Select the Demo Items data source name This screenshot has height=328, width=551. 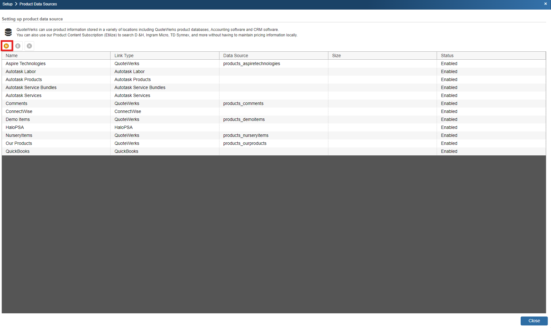tap(18, 119)
